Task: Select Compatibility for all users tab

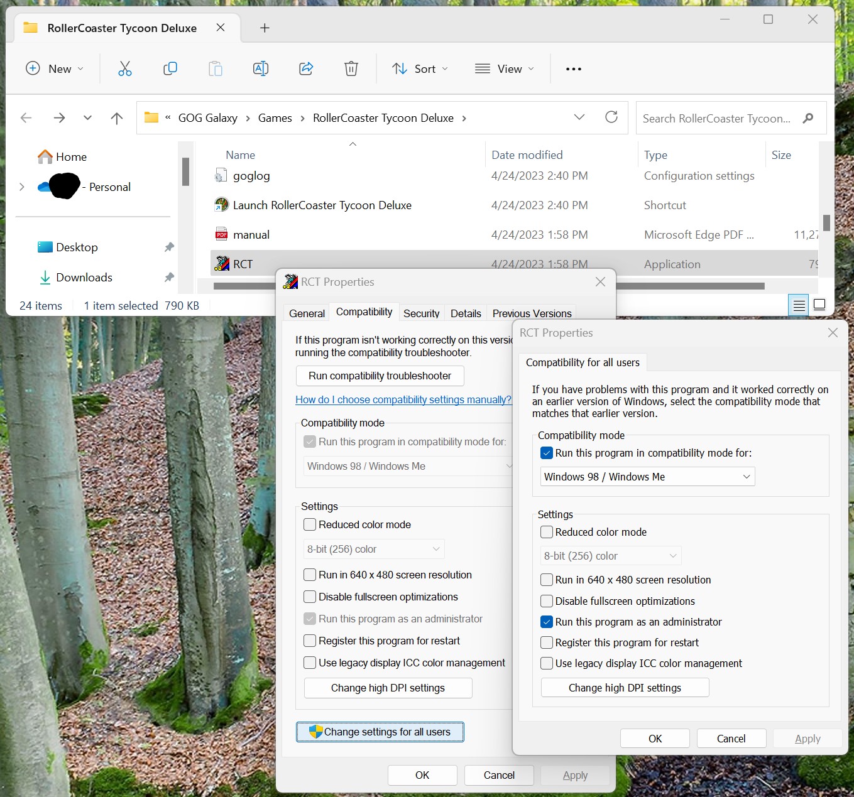Action: coord(583,362)
